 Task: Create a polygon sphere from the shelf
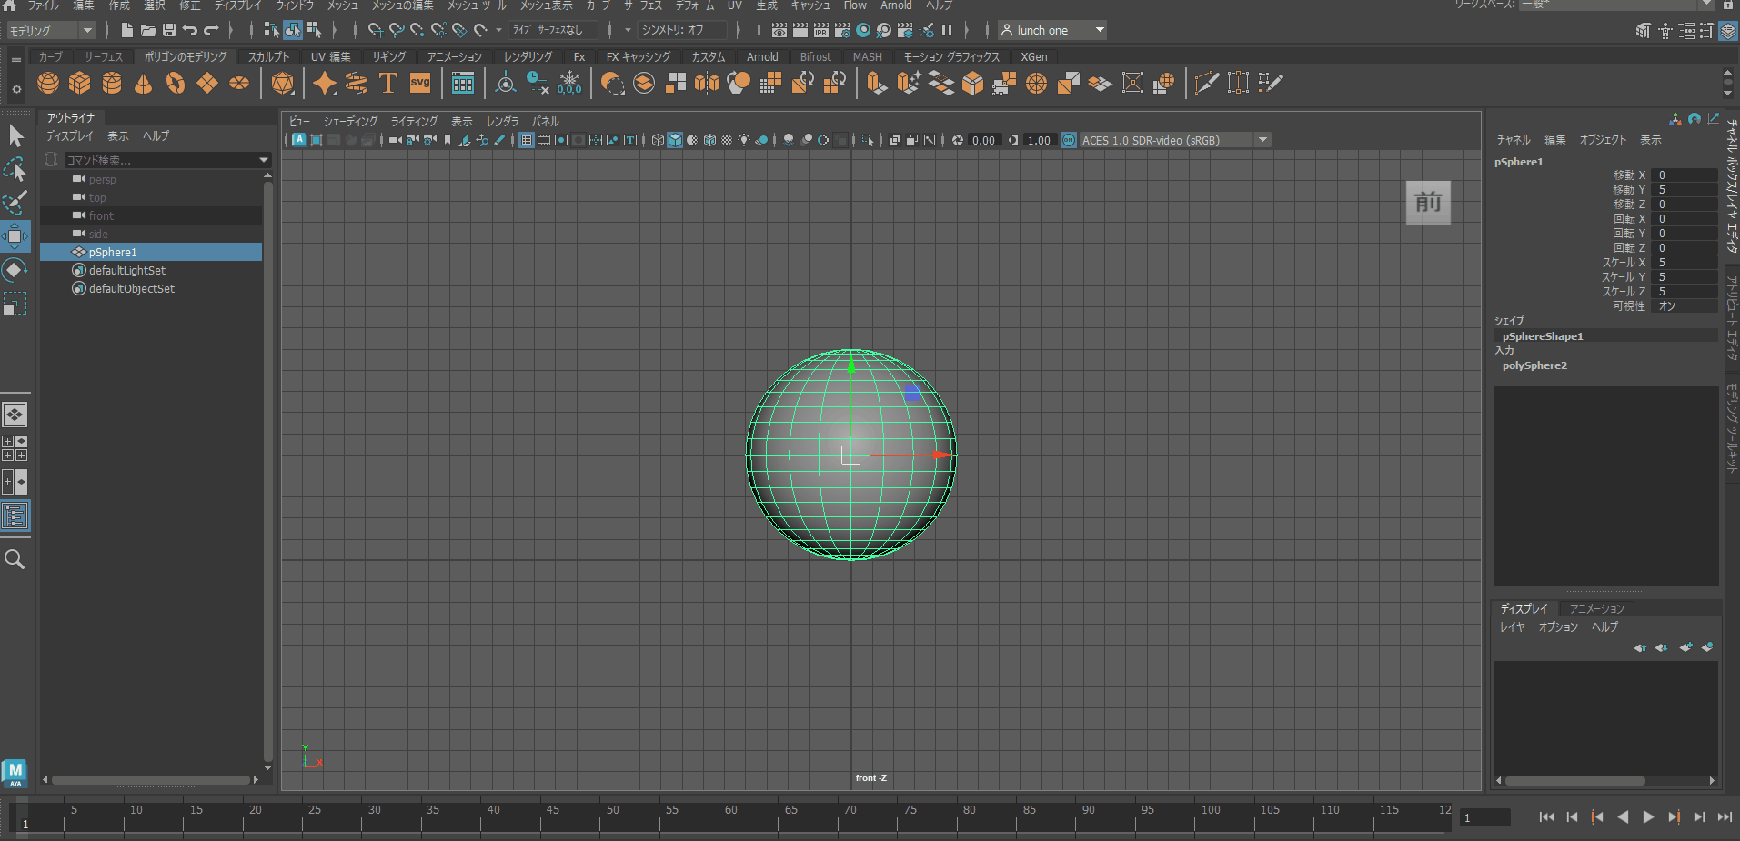point(48,84)
